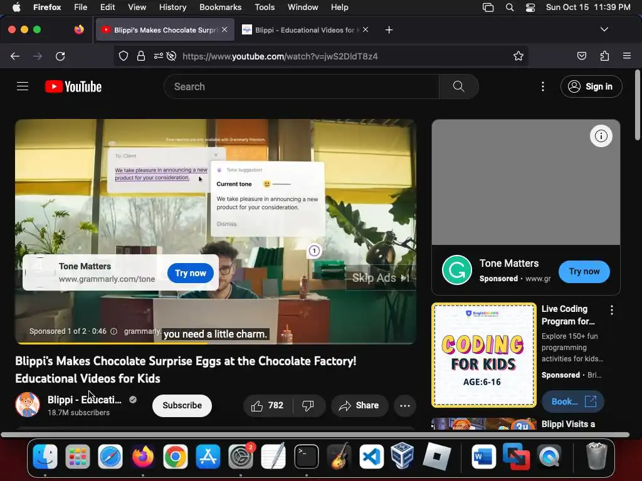Open Blippi channel avatar
Viewport: 642px width, 481px height.
(28, 405)
